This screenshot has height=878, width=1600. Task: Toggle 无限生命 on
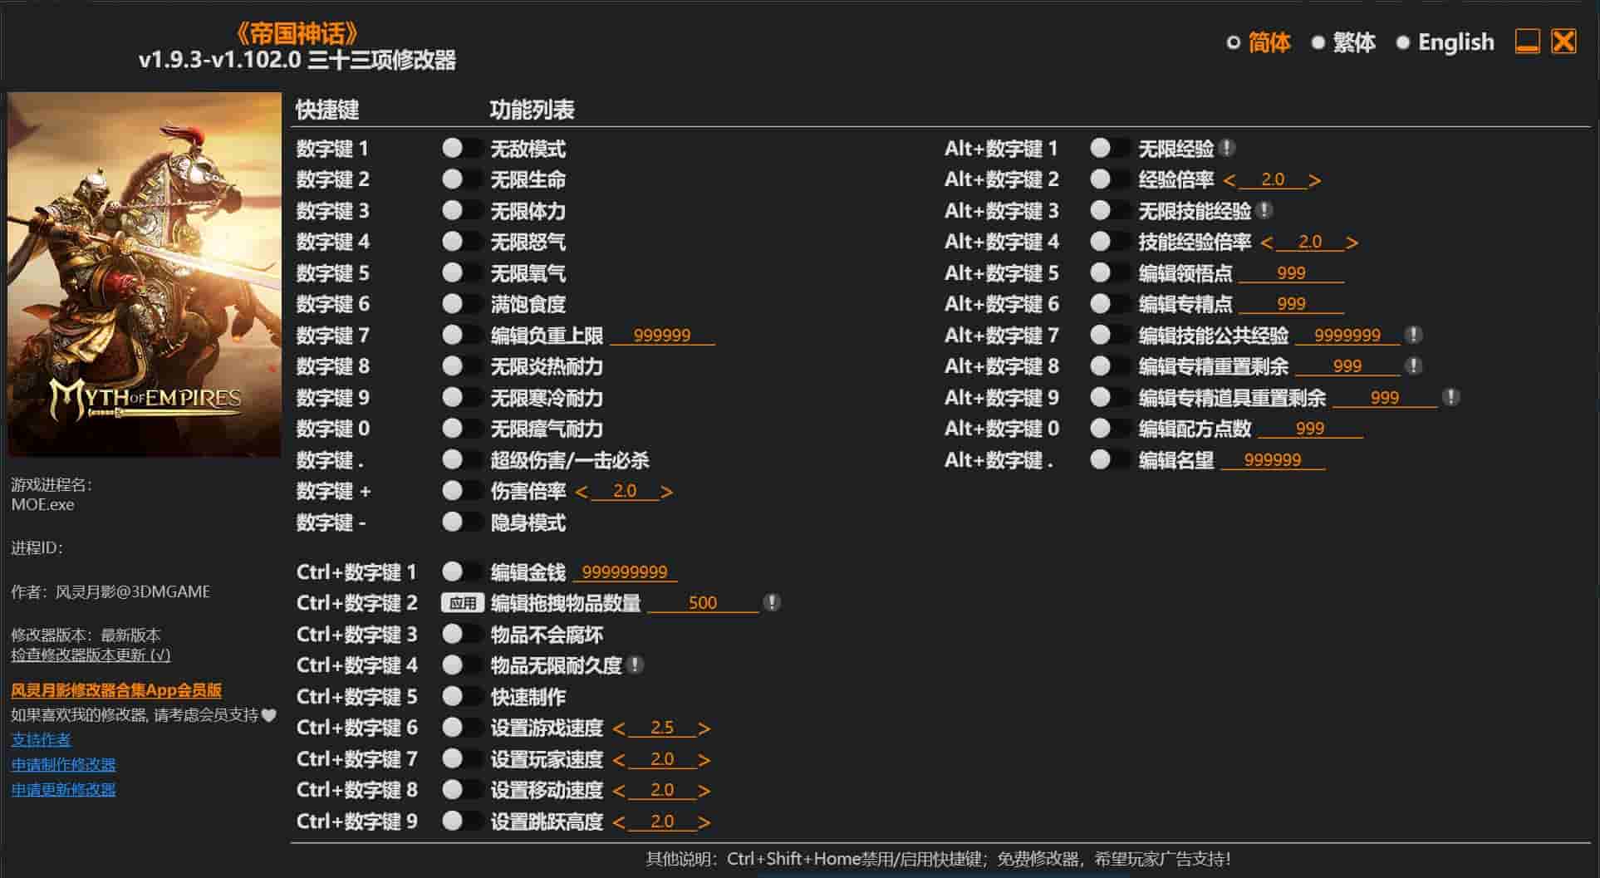point(462,179)
